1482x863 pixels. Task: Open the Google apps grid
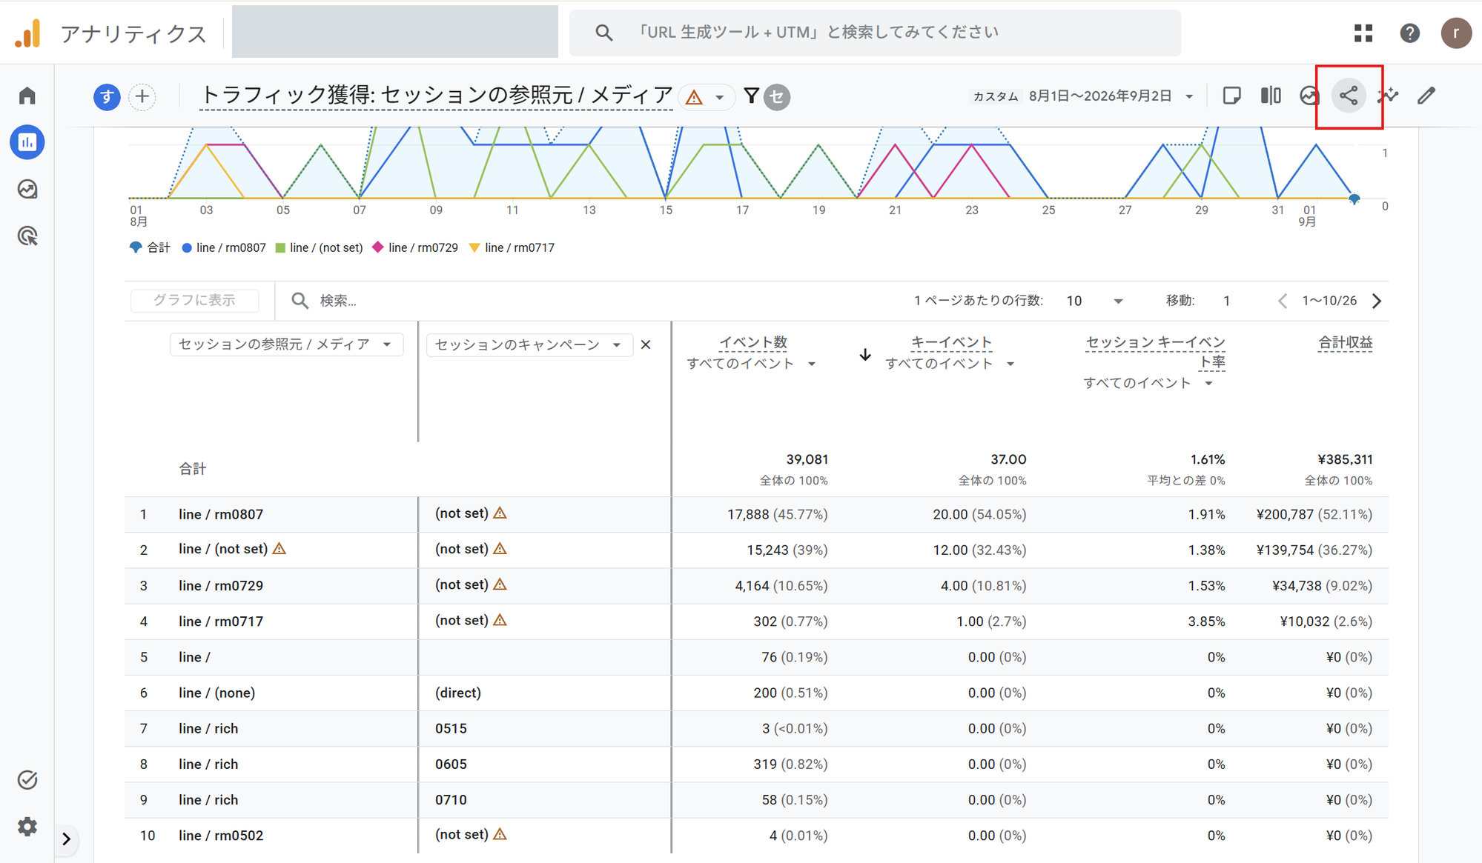click(1363, 33)
